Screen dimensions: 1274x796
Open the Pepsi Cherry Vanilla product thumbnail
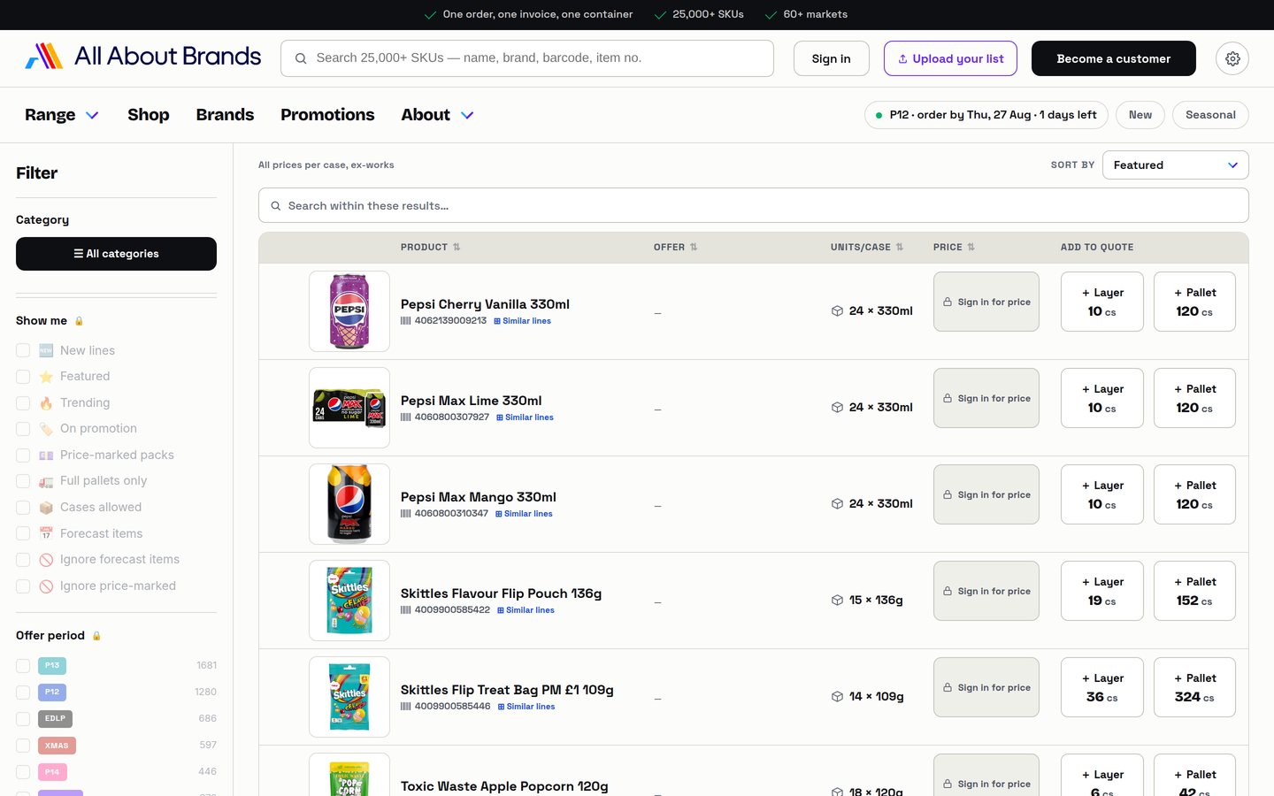click(x=349, y=311)
